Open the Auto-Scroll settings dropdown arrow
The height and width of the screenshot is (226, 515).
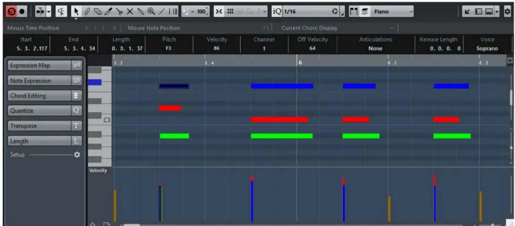(x=48, y=11)
